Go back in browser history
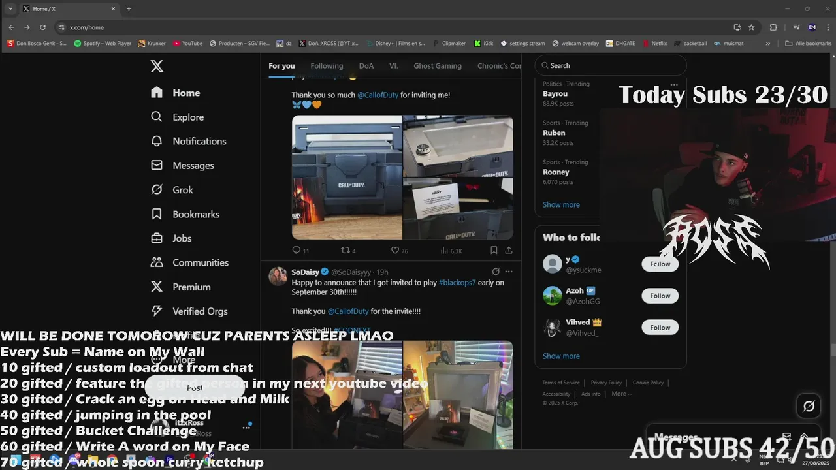Screen dimensions: 836x470 (x=11, y=27)
